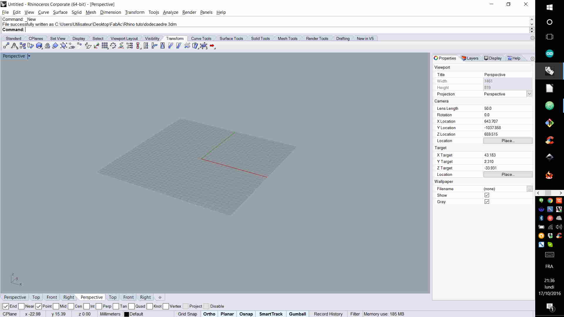Open the Perspective viewport title dropdown
Screen dimensions: 564x317
point(29,56)
